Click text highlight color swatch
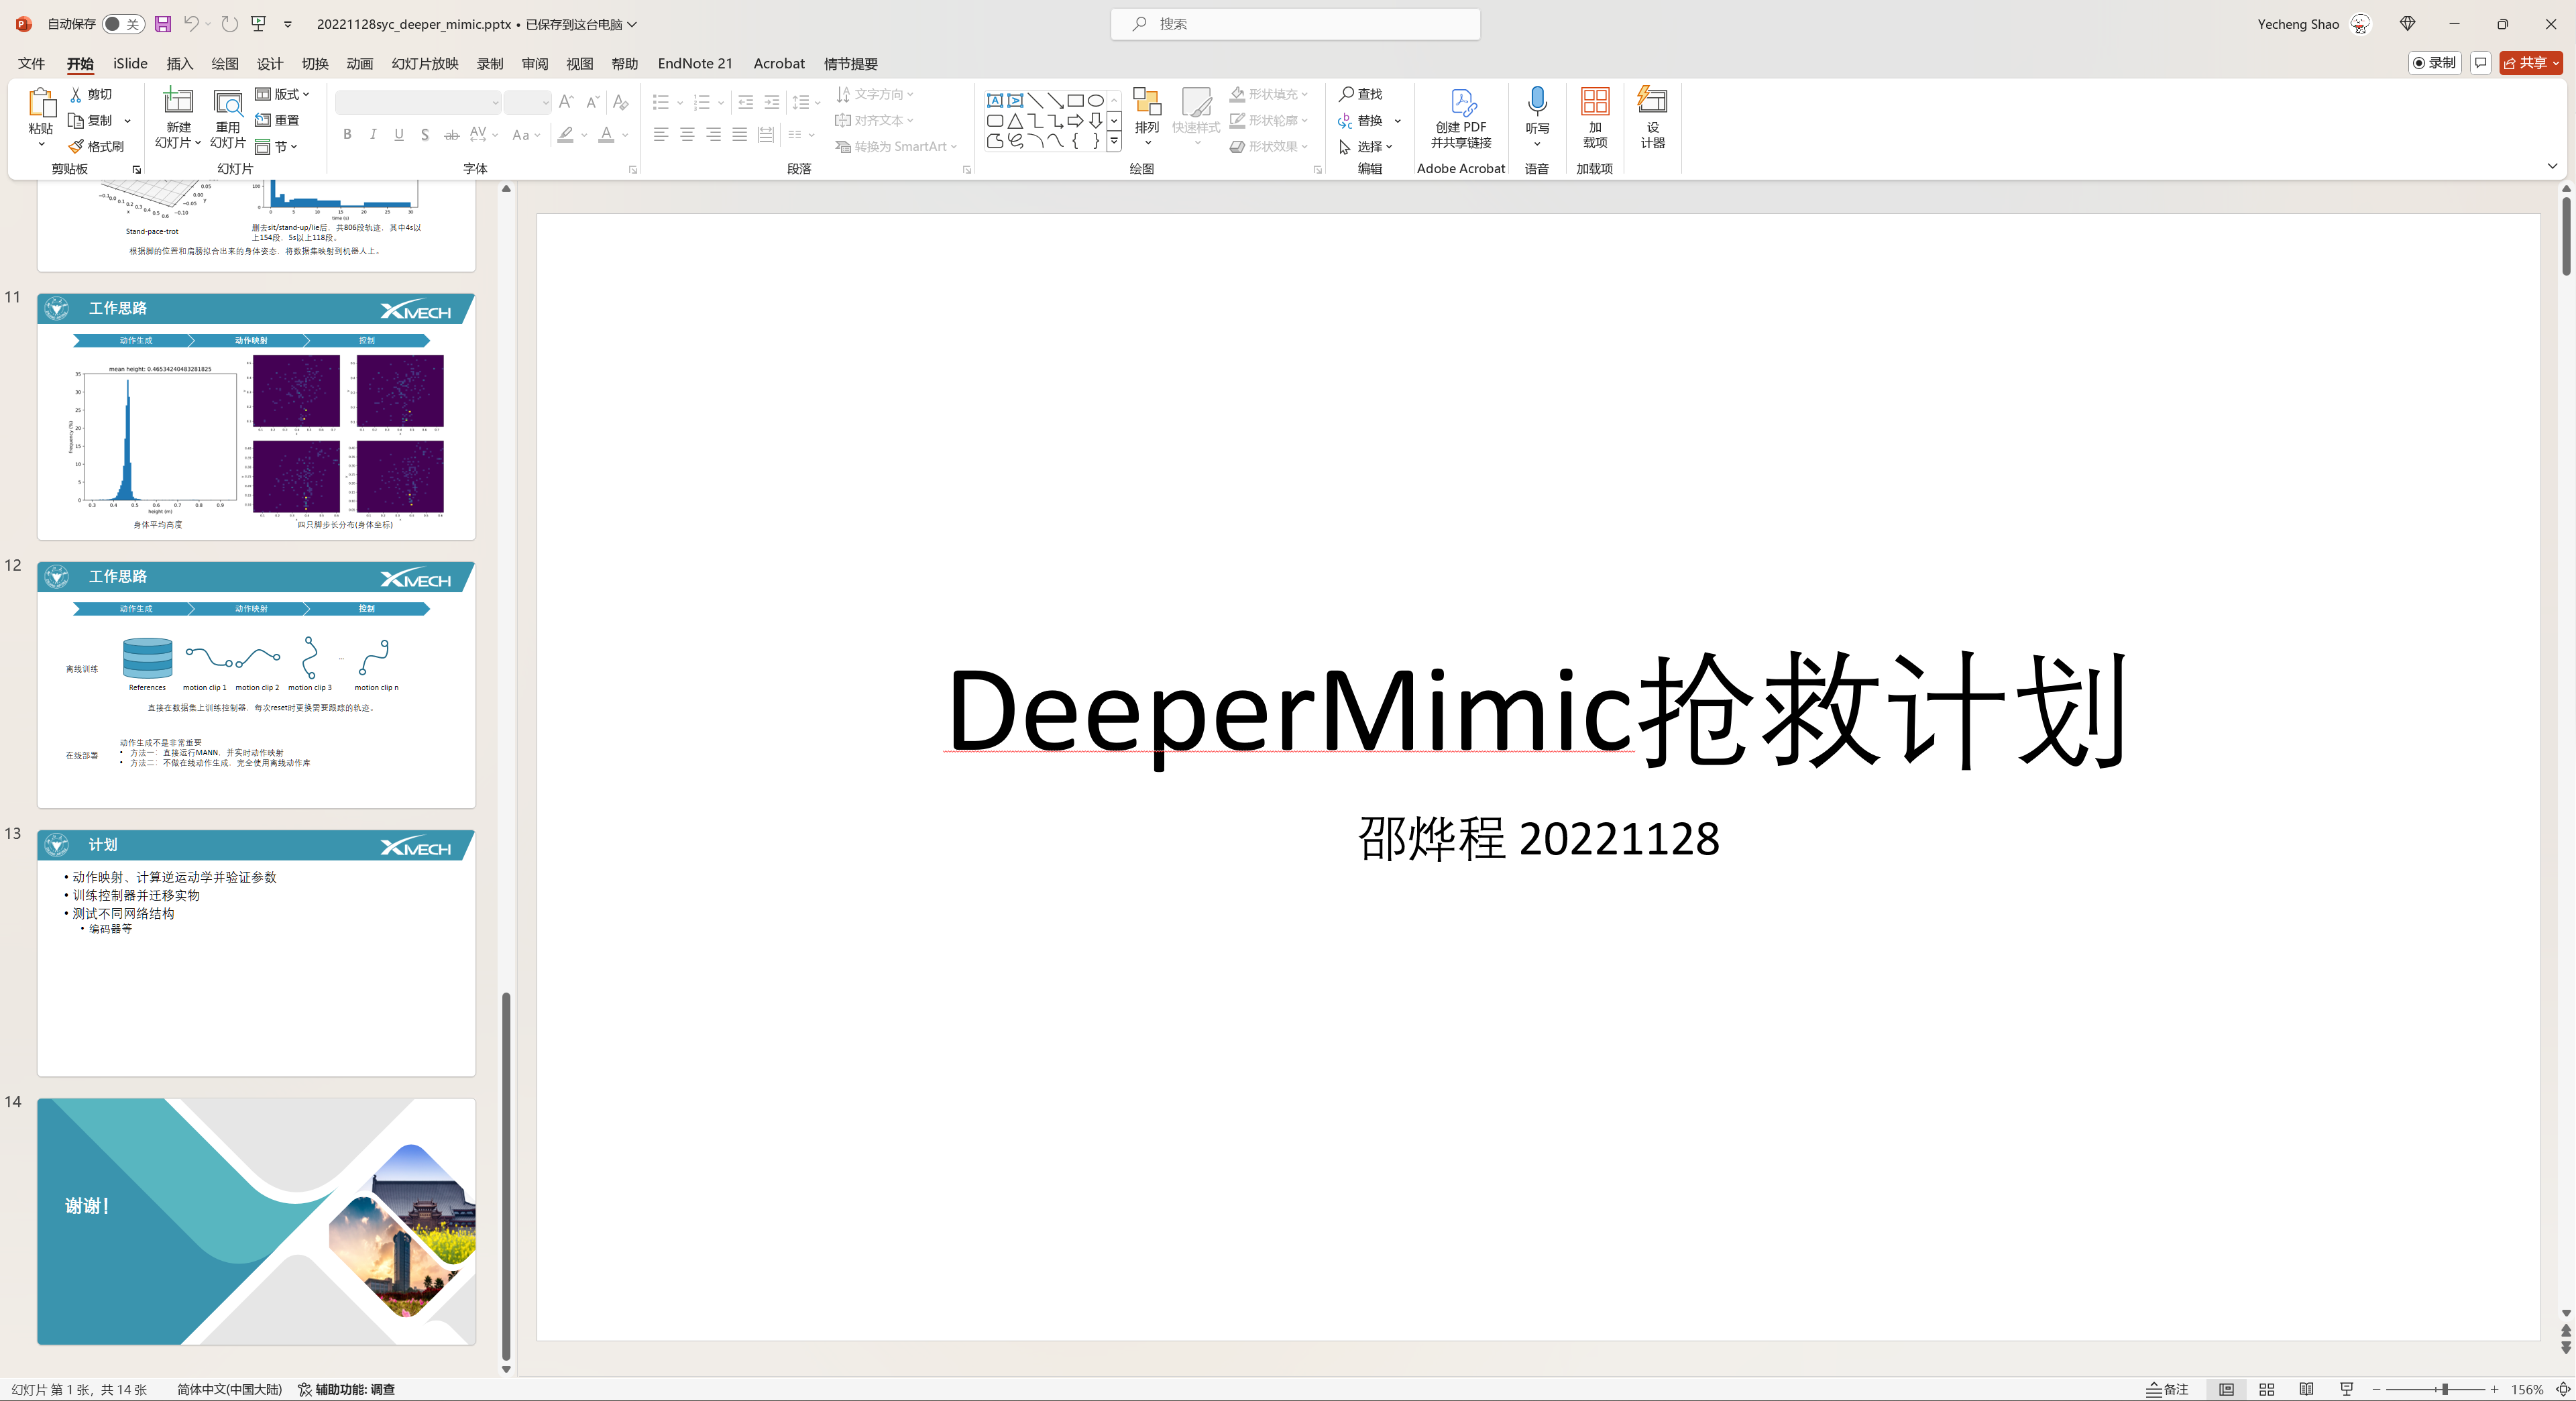The width and height of the screenshot is (2576, 1401). click(566, 134)
